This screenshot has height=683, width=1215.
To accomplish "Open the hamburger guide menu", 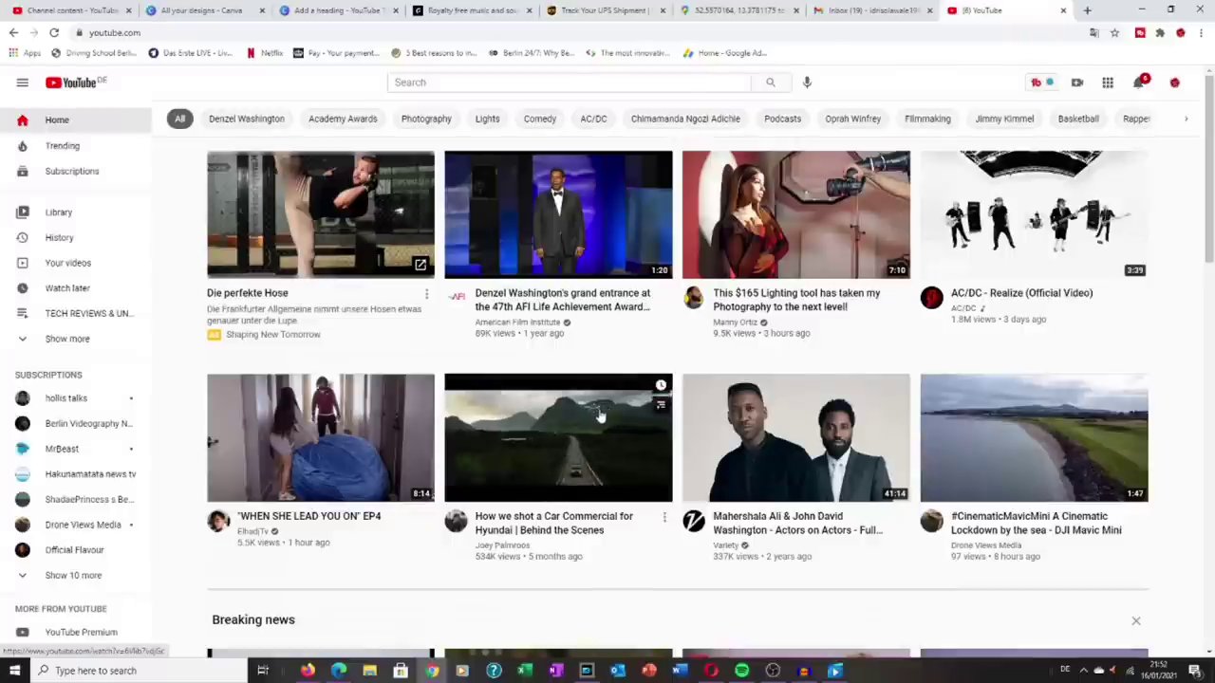I will point(22,83).
